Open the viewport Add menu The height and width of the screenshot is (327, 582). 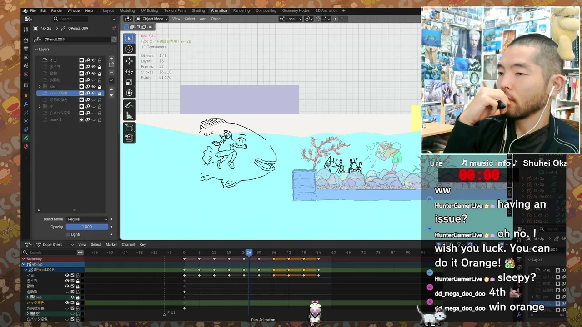[x=203, y=19]
